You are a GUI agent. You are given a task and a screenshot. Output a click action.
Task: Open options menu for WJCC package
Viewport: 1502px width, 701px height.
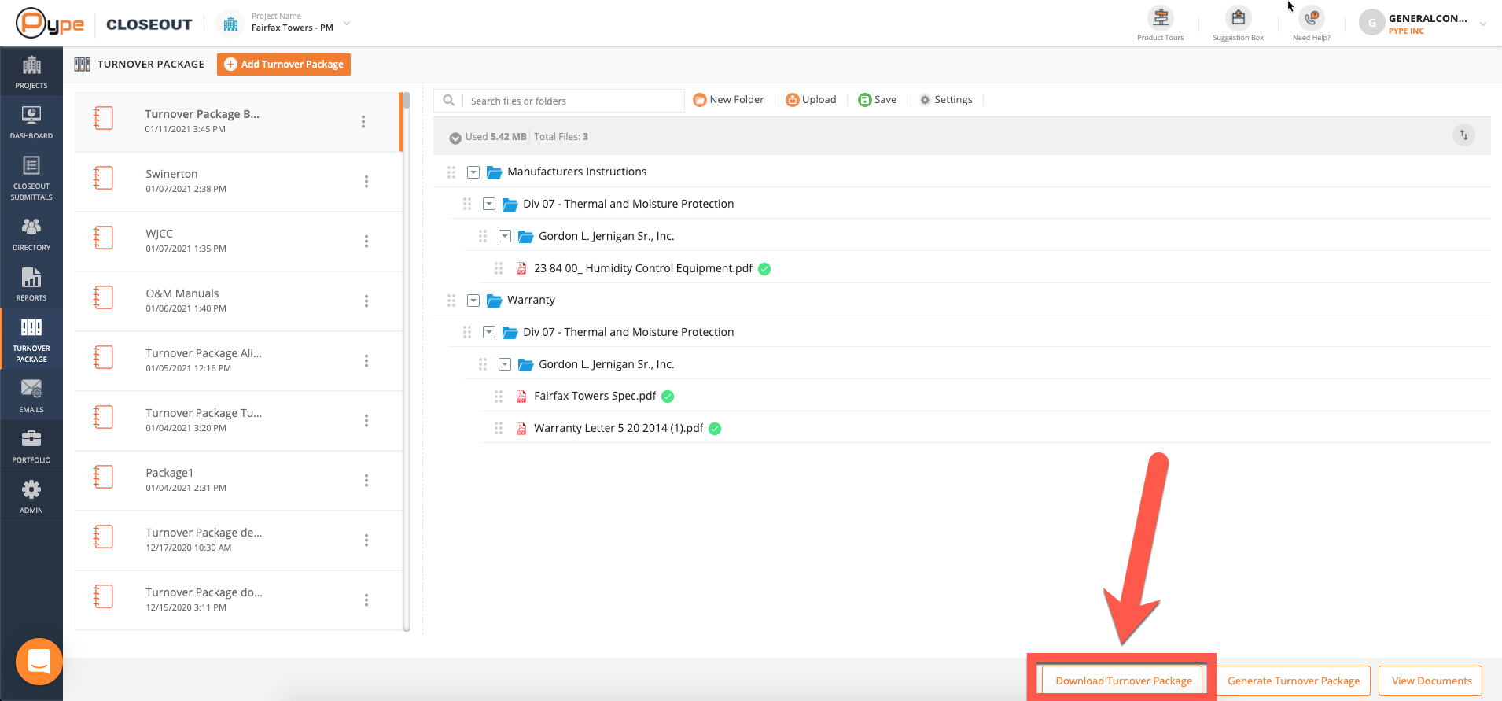366,242
